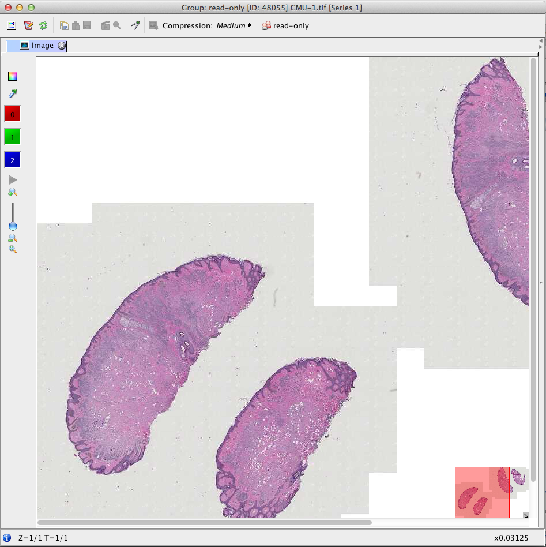Toggle green channel 1
Viewport: 546px width, 547px height.
coord(13,137)
